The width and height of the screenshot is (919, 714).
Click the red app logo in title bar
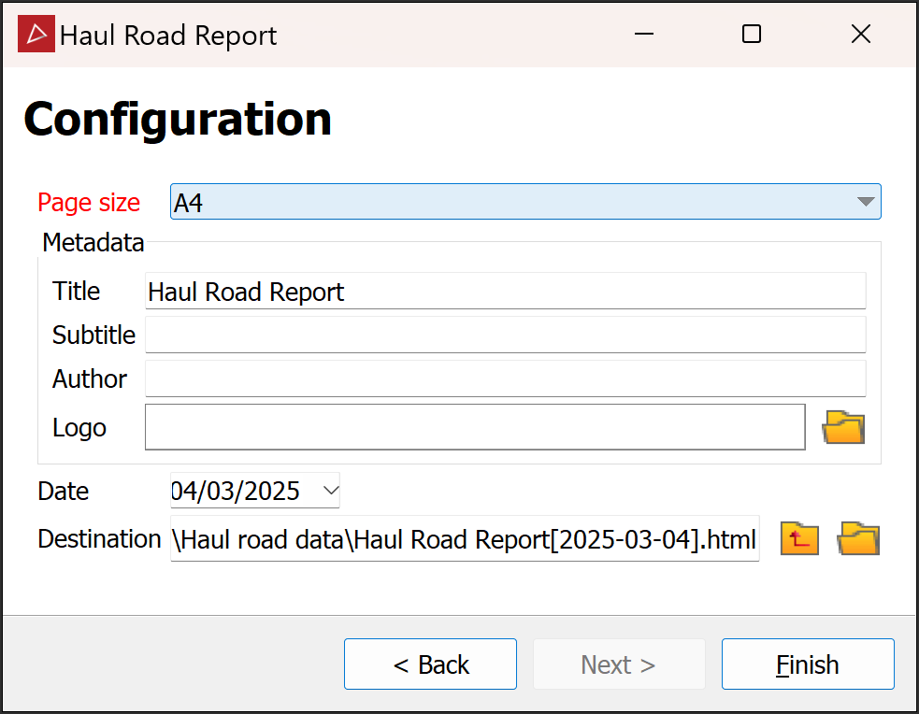pos(36,35)
